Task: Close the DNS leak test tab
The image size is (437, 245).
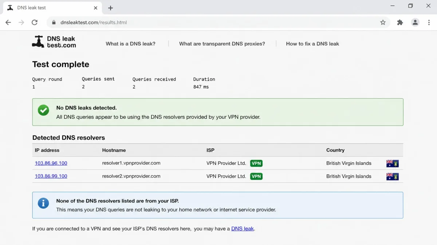Action: 95,8
